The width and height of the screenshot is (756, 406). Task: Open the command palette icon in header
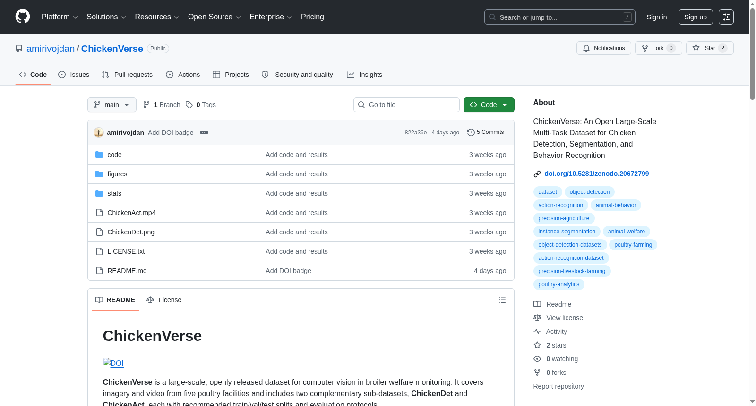pos(726,17)
